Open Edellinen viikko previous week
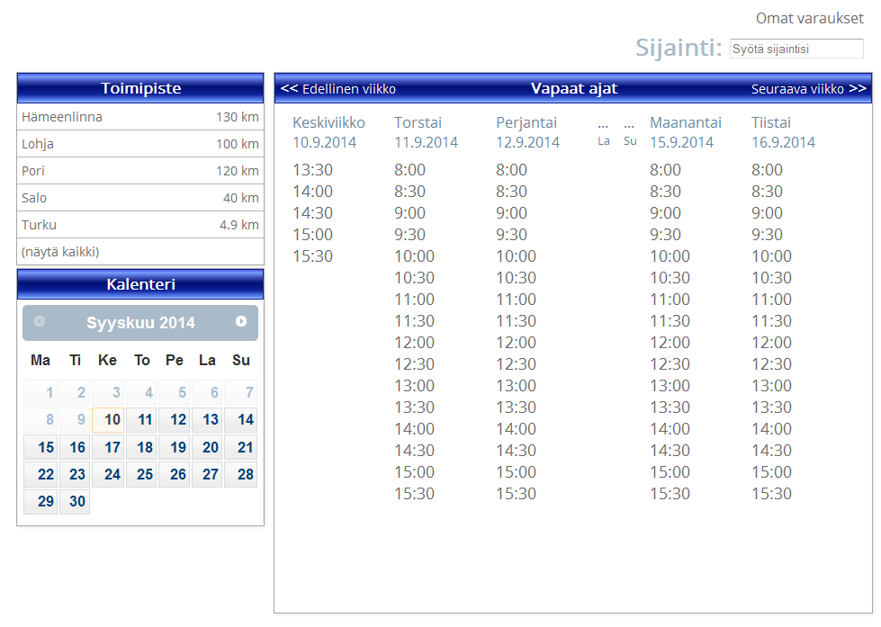 click(338, 88)
